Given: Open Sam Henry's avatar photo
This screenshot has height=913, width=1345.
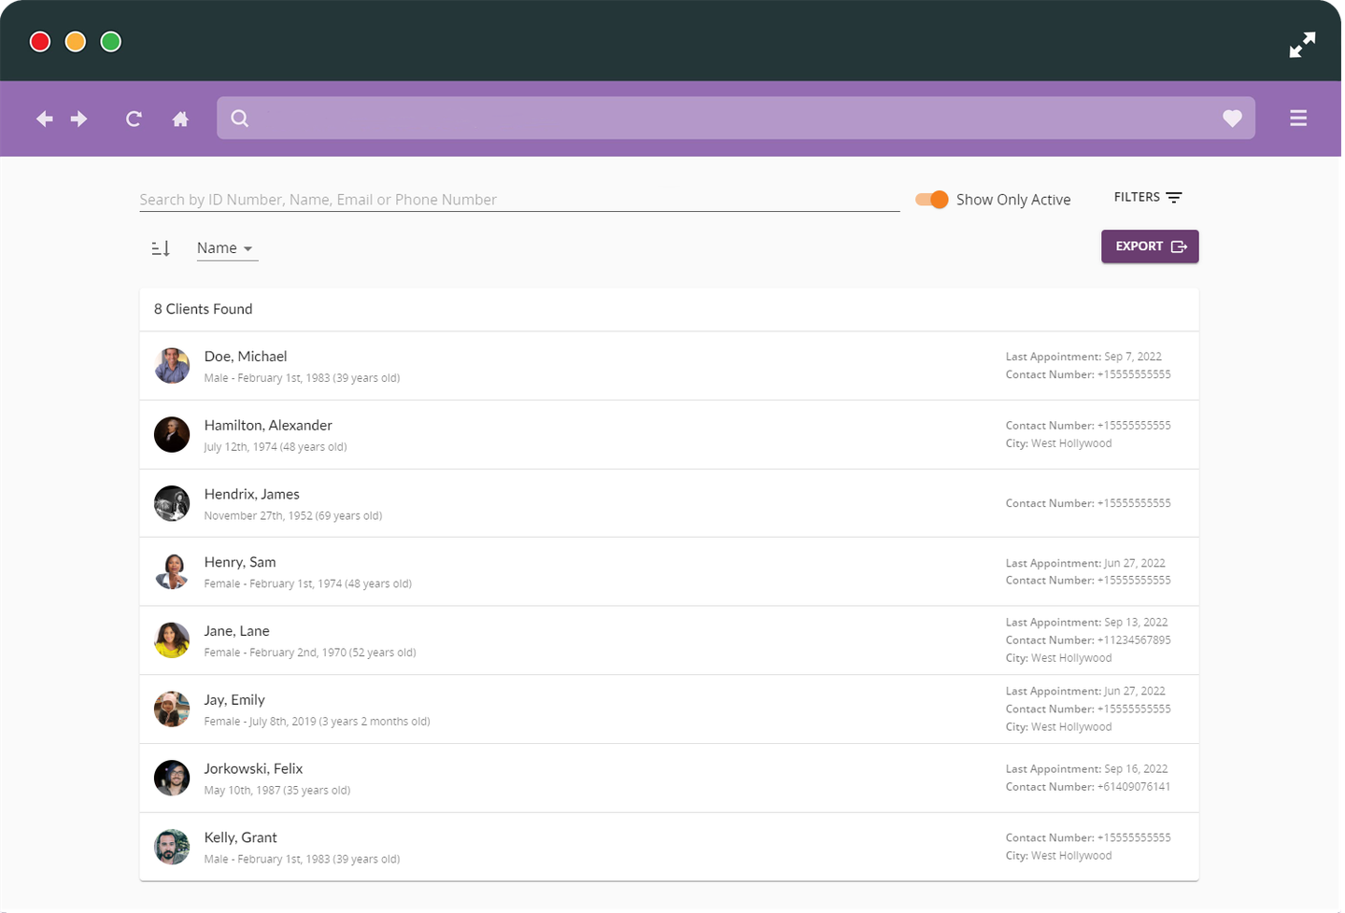Looking at the screenshot, I should (x=172, y=571).
